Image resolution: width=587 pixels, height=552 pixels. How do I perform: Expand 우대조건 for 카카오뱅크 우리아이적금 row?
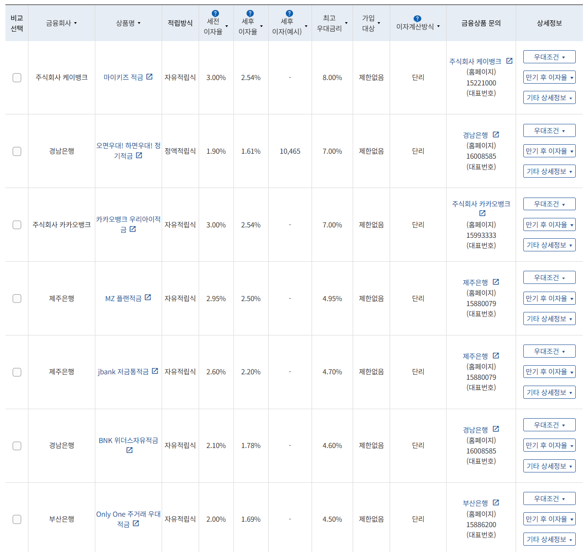coord(549,204)
